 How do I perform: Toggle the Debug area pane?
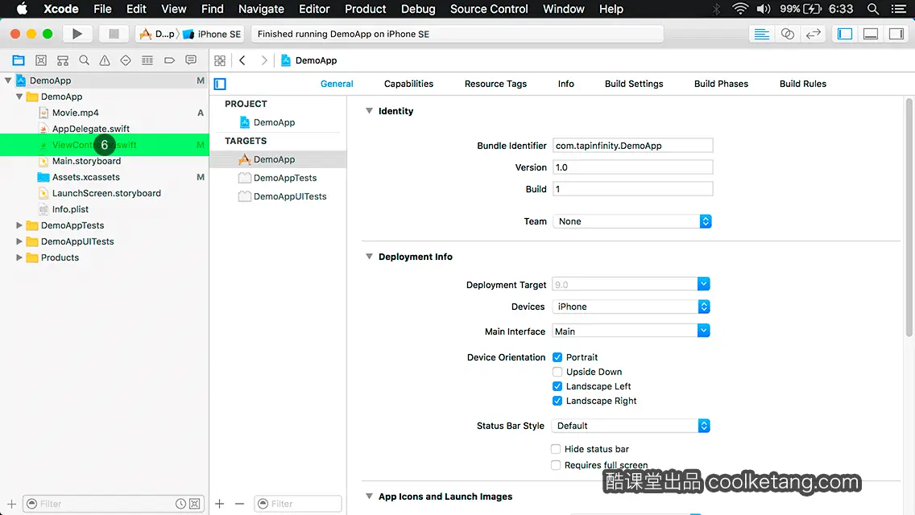(871, 34)
